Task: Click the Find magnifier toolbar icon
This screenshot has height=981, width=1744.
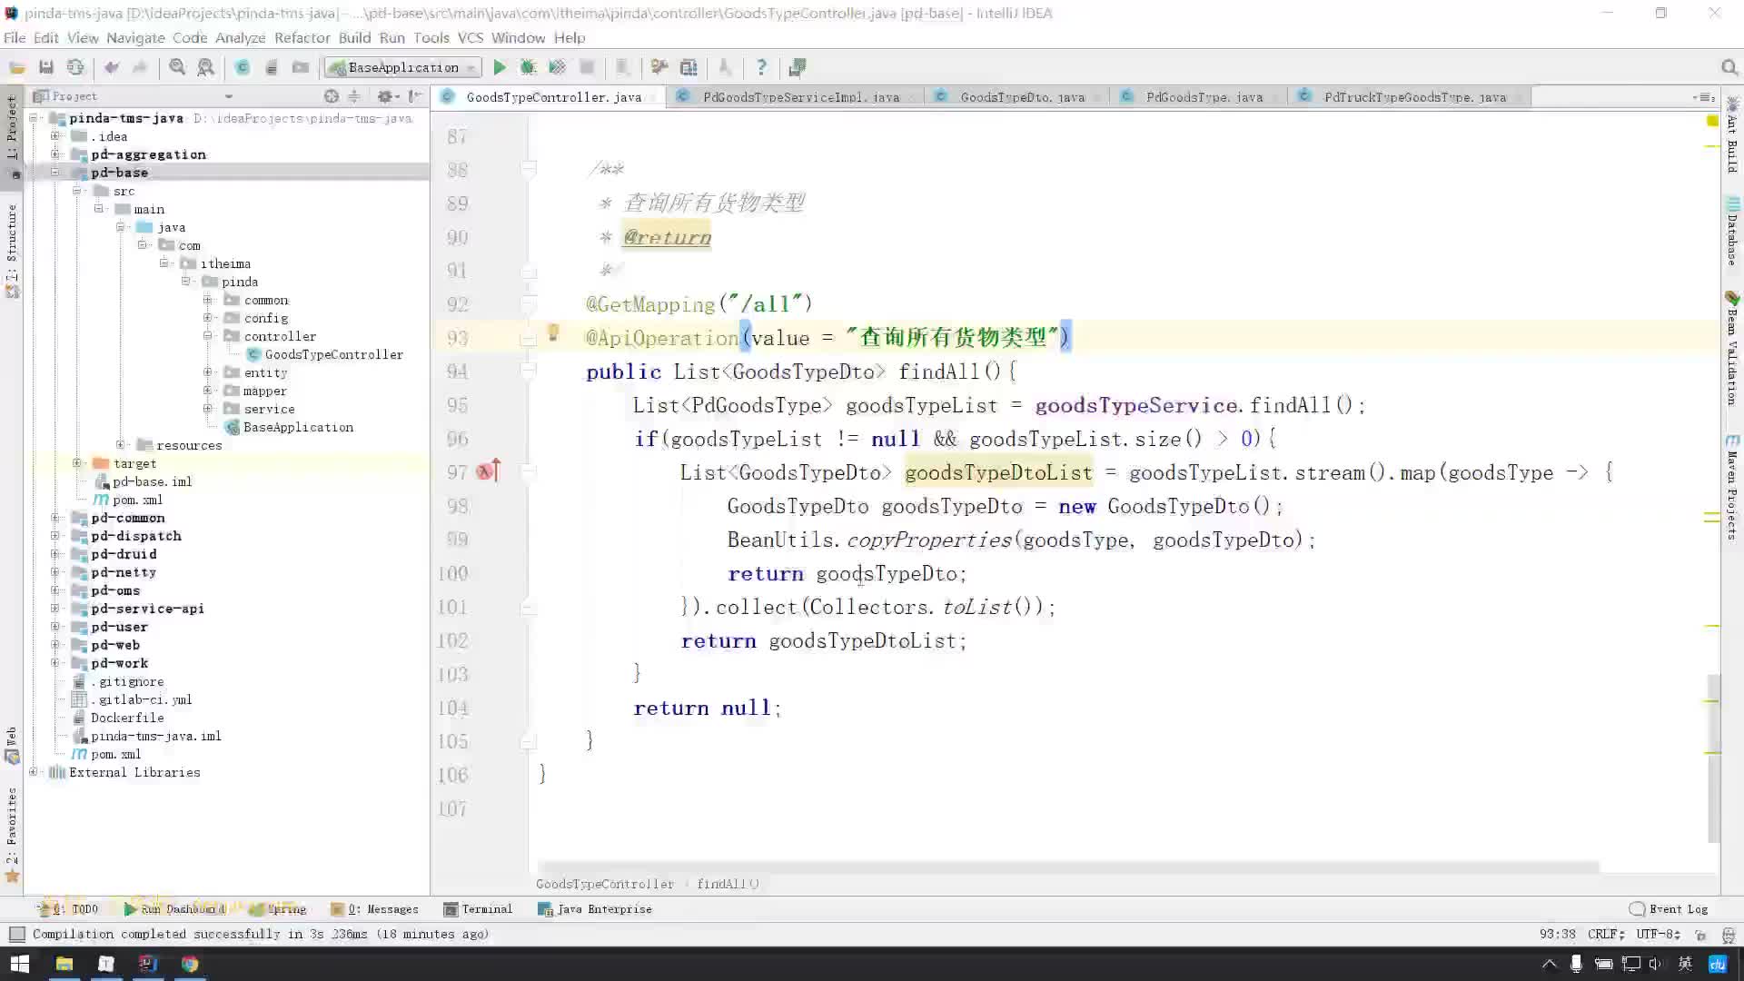Action: click(177, 67)
